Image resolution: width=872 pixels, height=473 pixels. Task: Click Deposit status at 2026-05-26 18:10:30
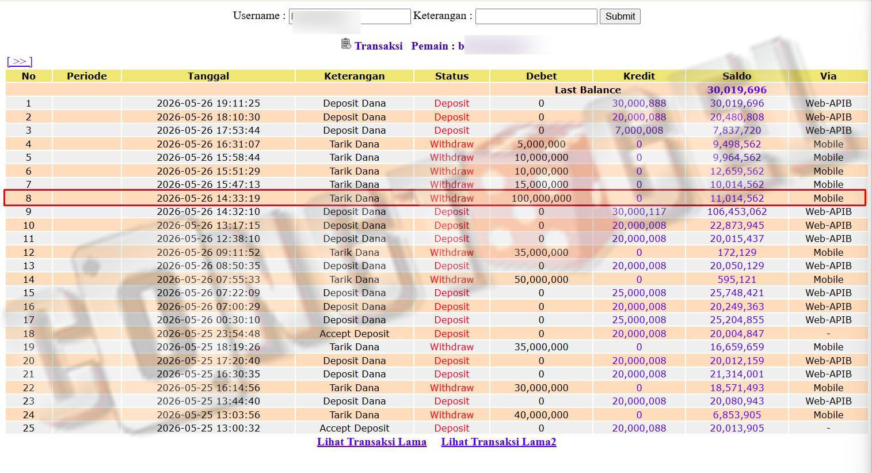click(x=452, y=117)
